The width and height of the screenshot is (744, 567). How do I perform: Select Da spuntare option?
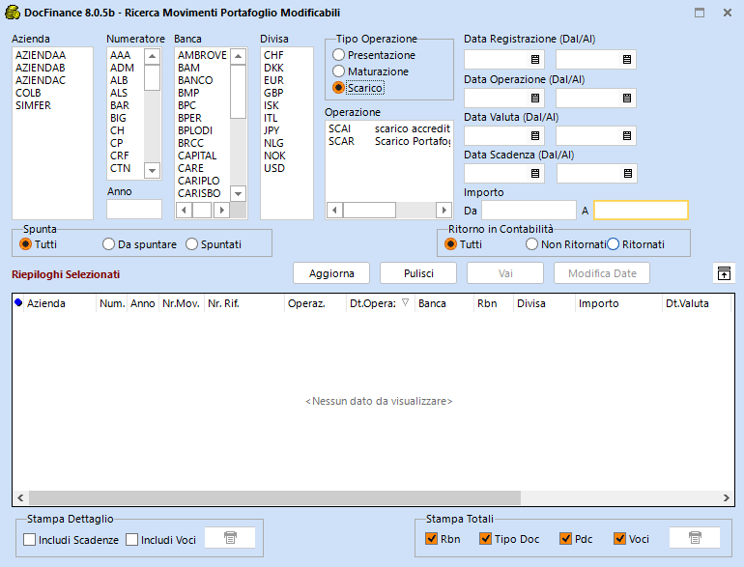click(108, 244)
